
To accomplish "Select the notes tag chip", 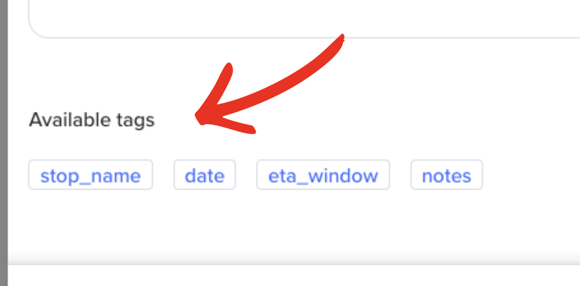I will tap(447, 175).
